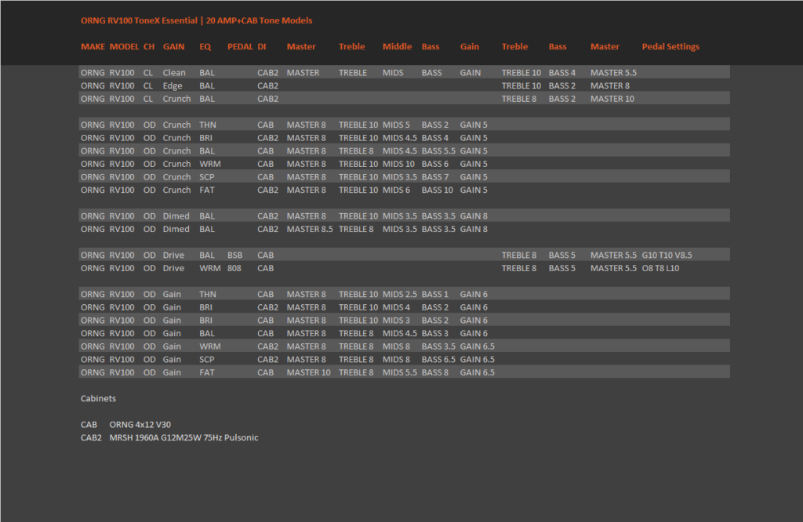The image size is (803, 522).
Task: Click 'MRSH 1960A G12M25W 75Hz Pulsonic' cabinet entry
Action: [x=183, y=438]
